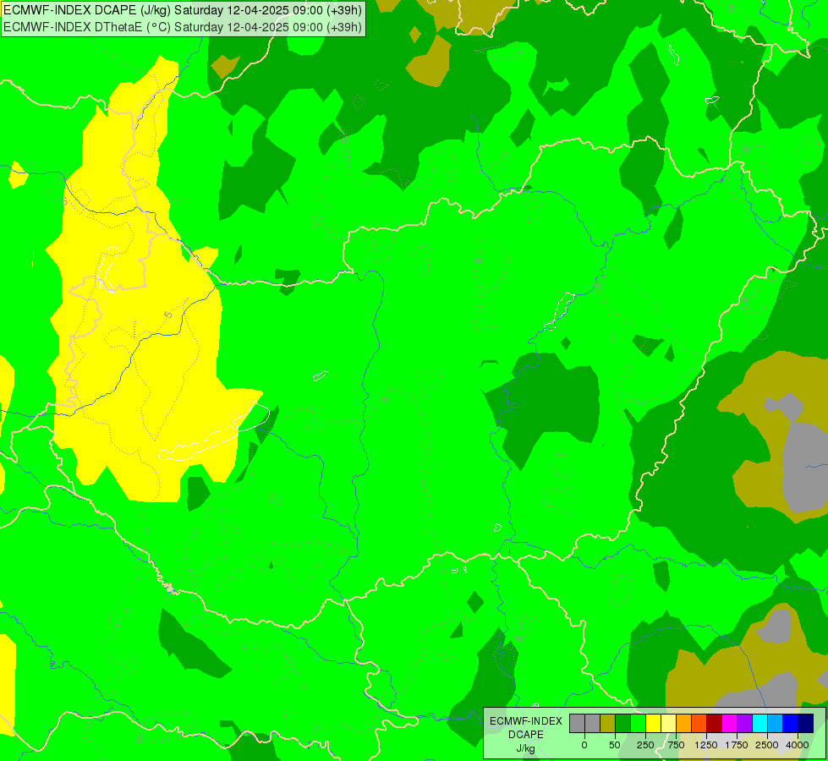Click the DThetaE title line in header
The width and height of the screenshot is (828, 761).
pos(183,27)
